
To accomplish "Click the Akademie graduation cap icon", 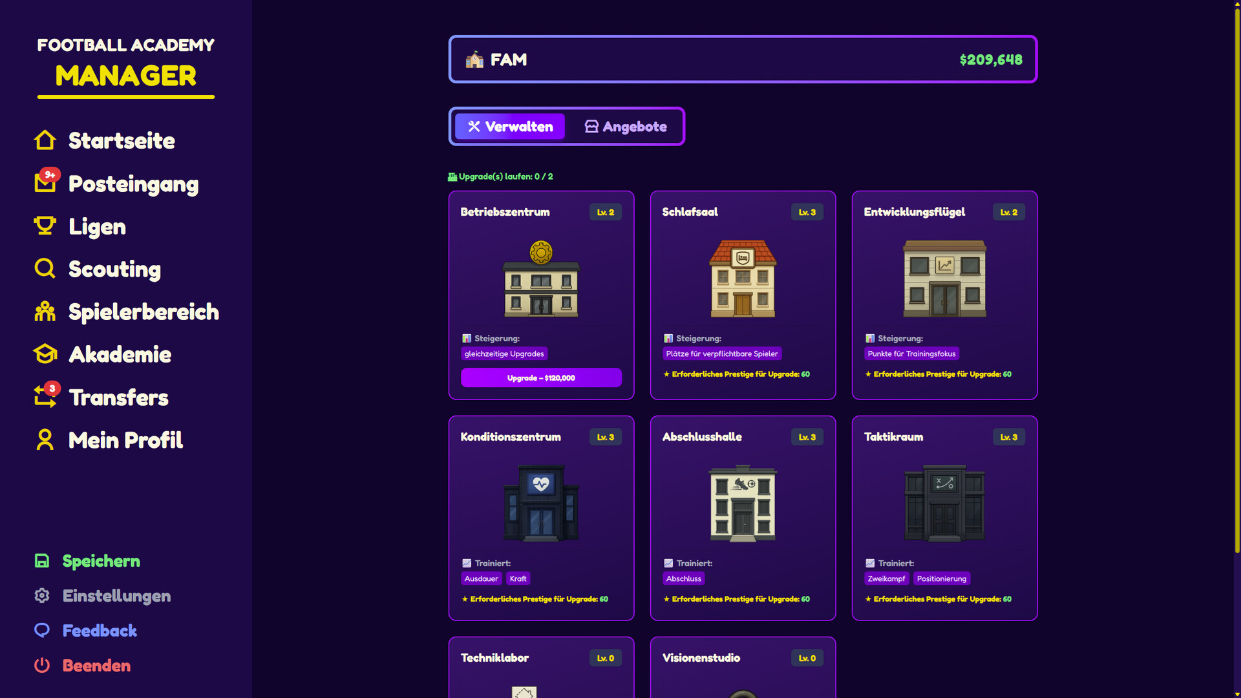I will tap(45, 354).
